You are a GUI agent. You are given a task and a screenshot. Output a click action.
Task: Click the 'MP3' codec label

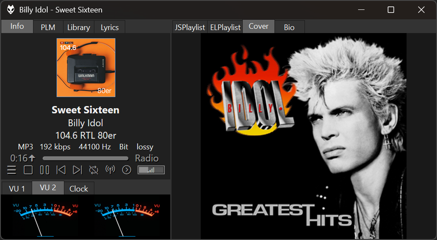[x=25, y=147]
